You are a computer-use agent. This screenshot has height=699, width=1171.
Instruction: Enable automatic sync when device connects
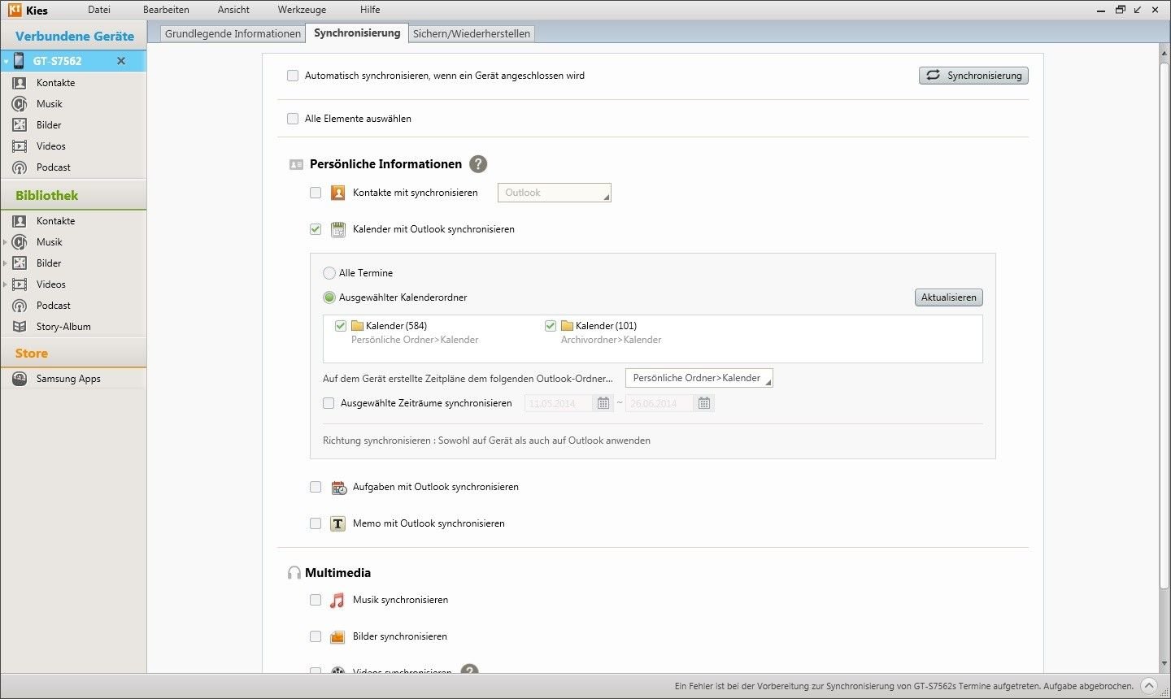pyautogui.click(x=293, y=76)
